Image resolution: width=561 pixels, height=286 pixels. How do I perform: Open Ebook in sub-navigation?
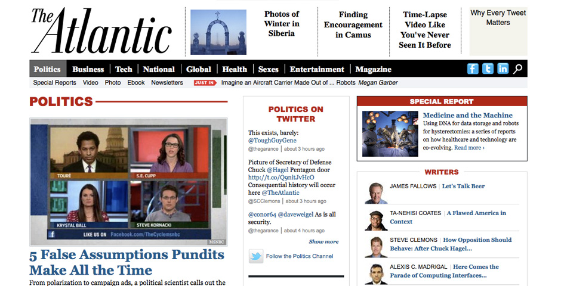(x=136, y=82)
